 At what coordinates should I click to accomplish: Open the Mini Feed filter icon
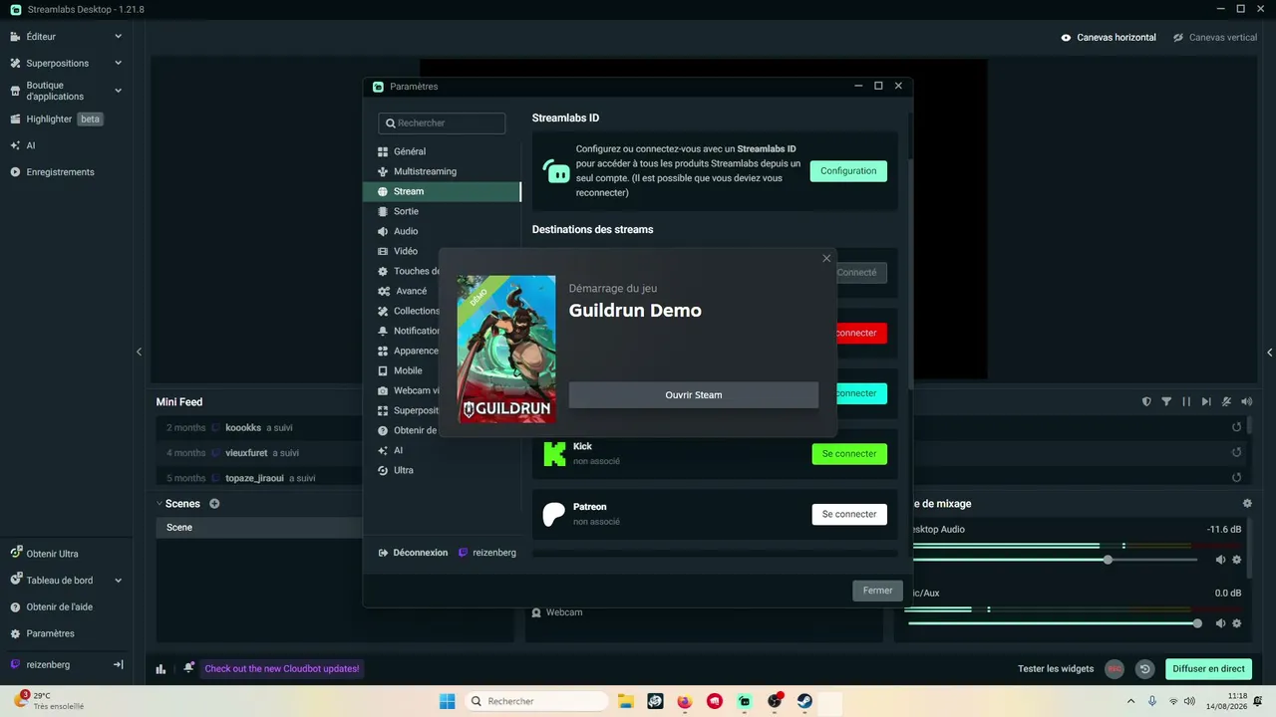coord(1166,401)
